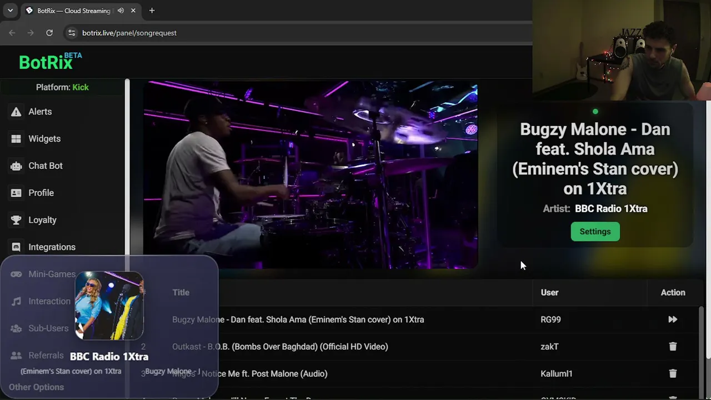Open the Widgets grid icon
Screen dimensions: 711x400
[16, 139]
